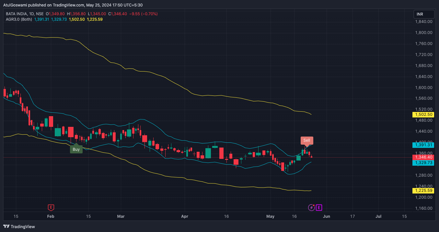Click the green Buy signal label
This screenshot has height=232, width=439.
(76, 149)
